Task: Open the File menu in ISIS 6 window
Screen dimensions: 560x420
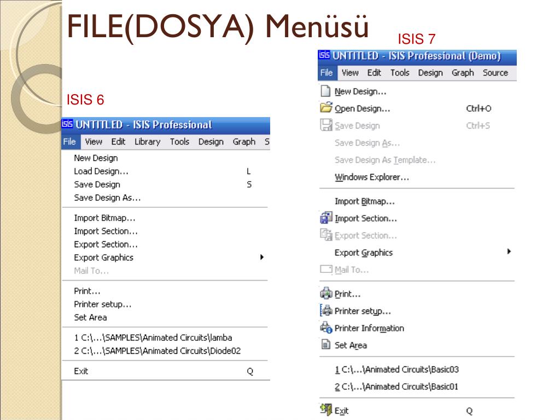Action: point(69,142)
